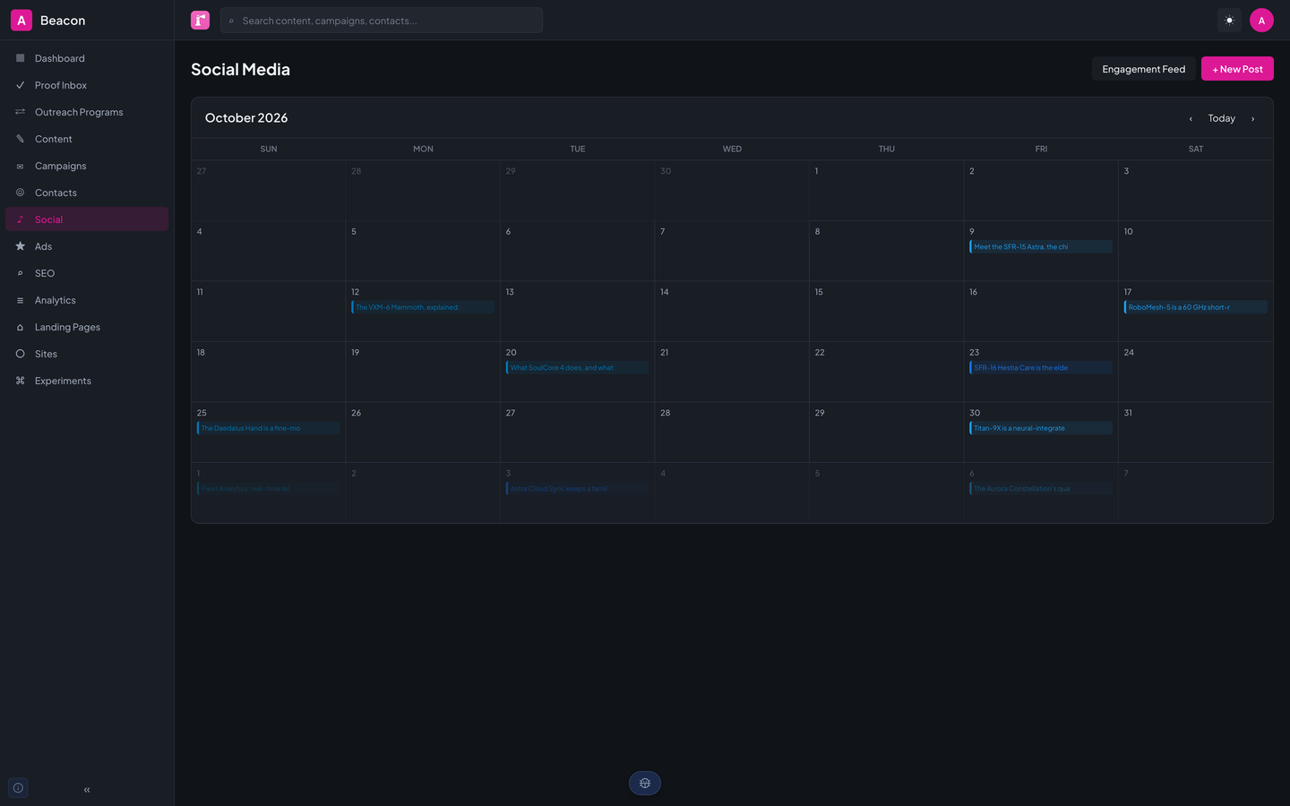Select October 14 in the calendar
Image resolution: width=1290 pixels, height=806 pixels.
[732, 312]
